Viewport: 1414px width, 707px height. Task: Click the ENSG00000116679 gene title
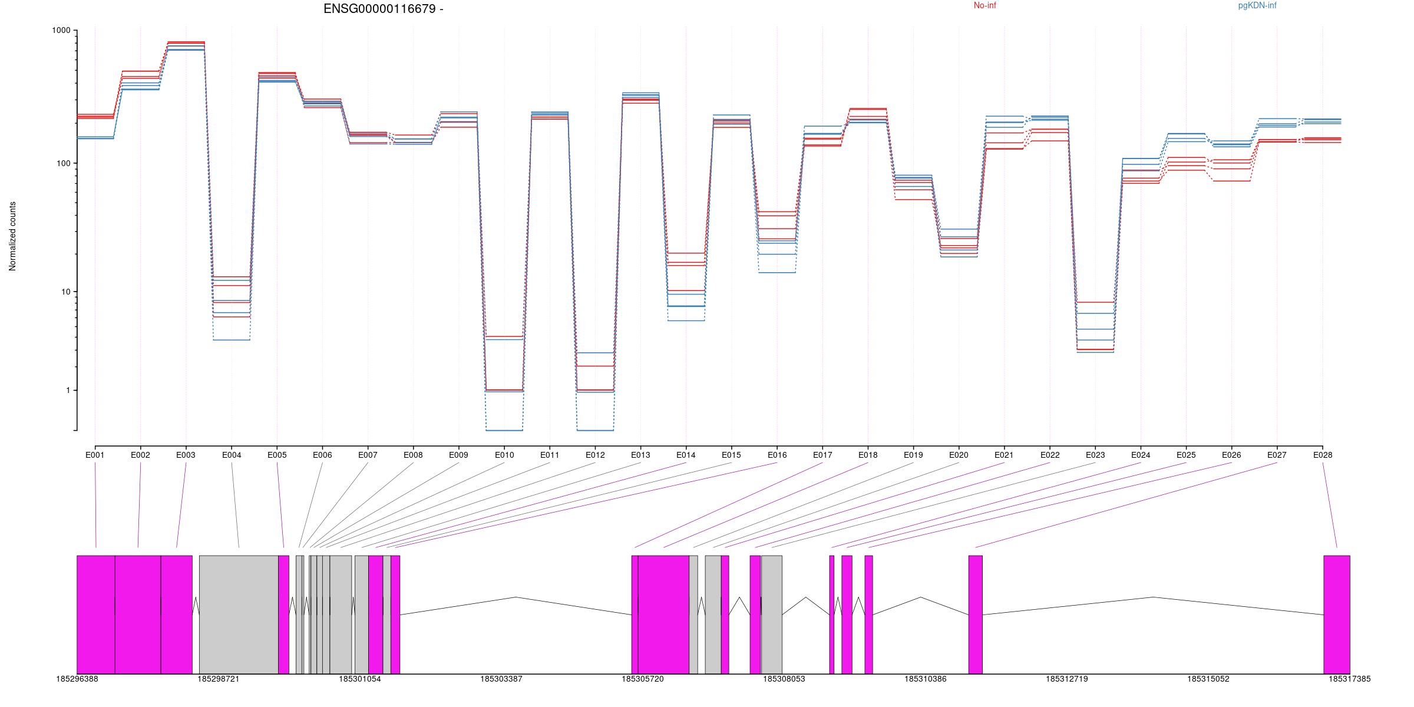click(x=383, y=9)
